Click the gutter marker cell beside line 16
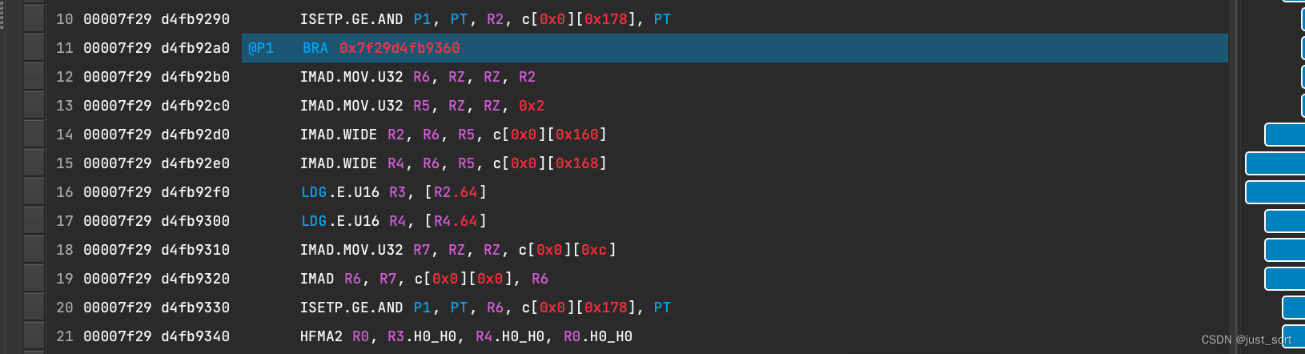The height and width of the screenshot is (354, 1305). 34,192
